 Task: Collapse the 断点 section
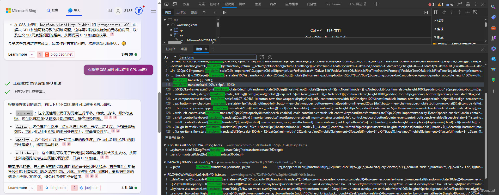click(x=435, y=37)
